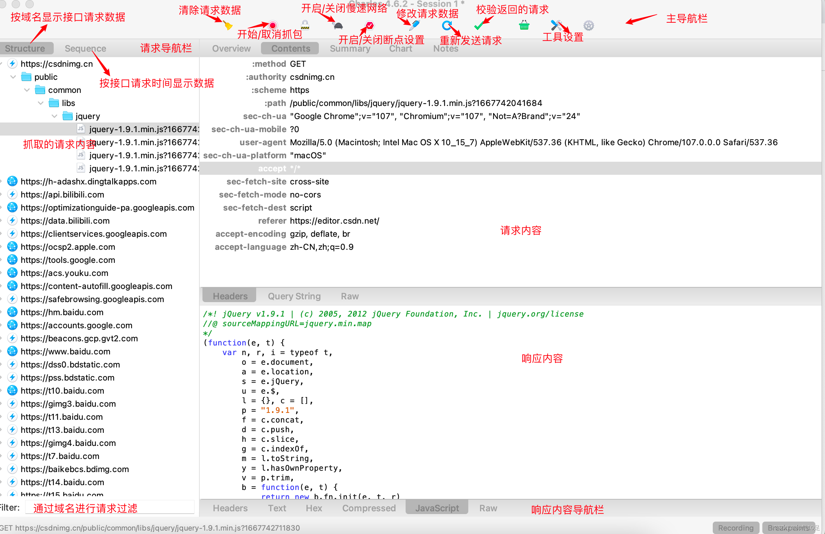Open settings with the gear icon
825x534 pixels.
(588, 25)
